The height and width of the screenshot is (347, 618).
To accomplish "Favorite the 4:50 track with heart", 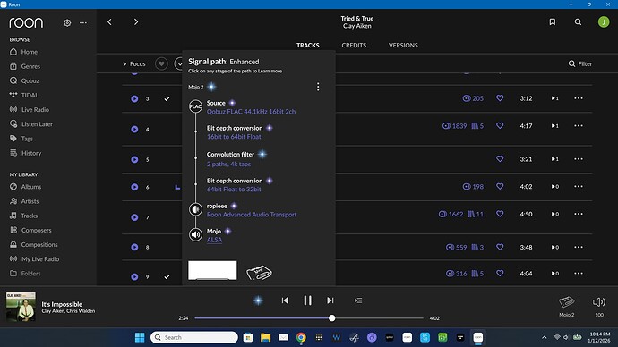I will pos(500,214).
